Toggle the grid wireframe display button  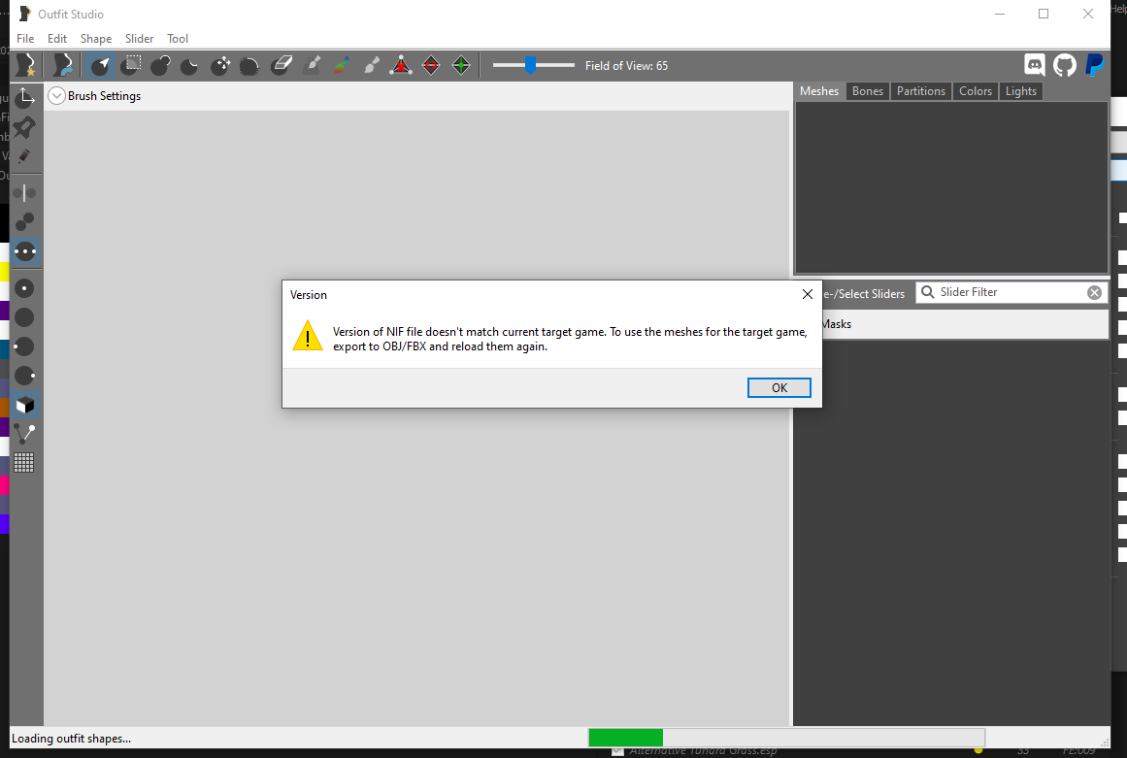[x=25, y=463]
